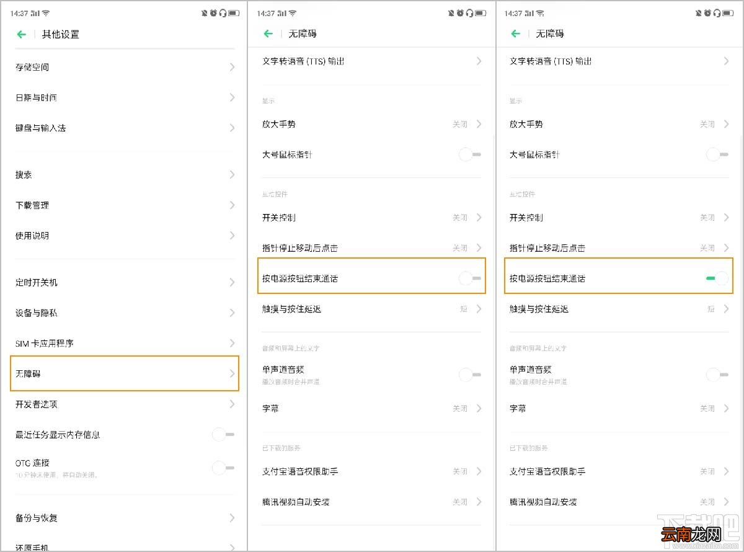Open 开关控制 on right screen

click(x=619, y=218)
